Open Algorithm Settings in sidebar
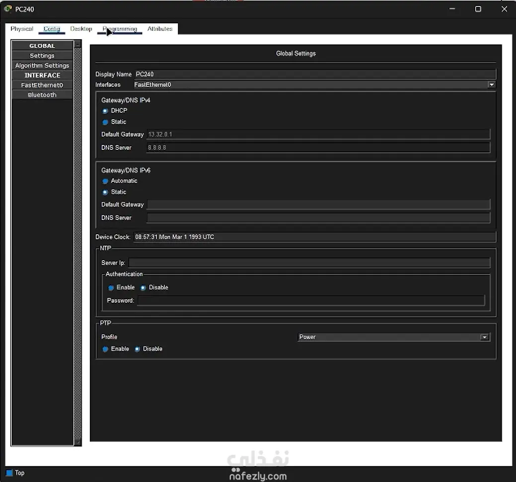This screenshot has width=516, height=482. [42, 66]
